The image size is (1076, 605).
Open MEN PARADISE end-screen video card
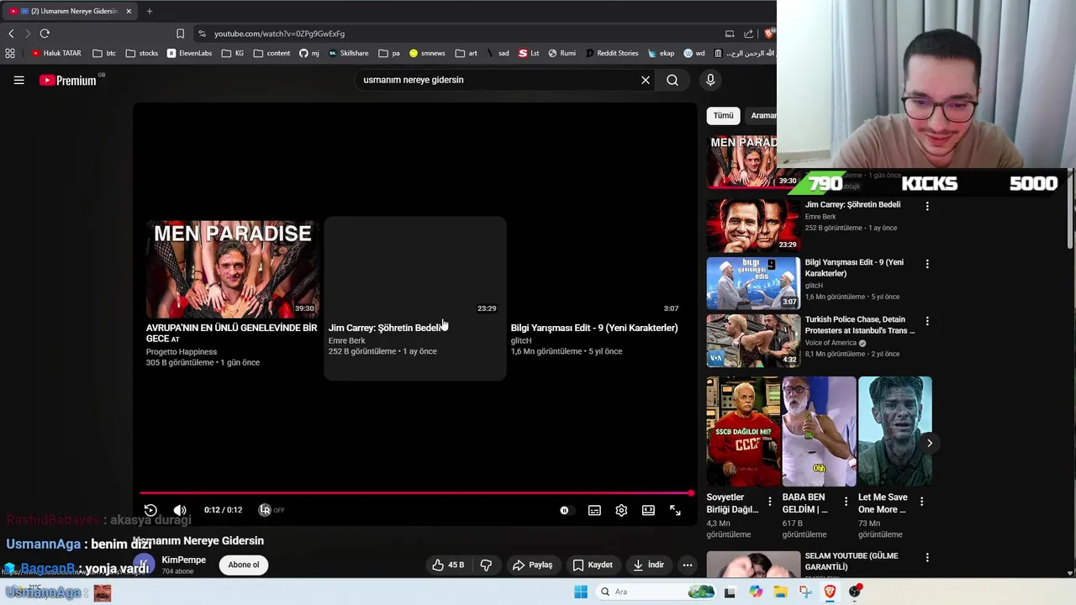tap(232, 294)
